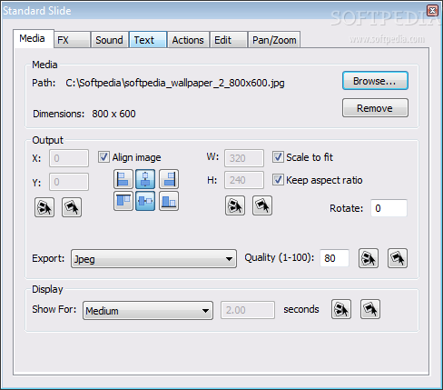
Task: Click the Remove media button
Action: point(375,108)
